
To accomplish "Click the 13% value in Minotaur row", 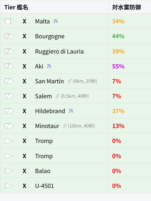I will click(x=118, y=126).
